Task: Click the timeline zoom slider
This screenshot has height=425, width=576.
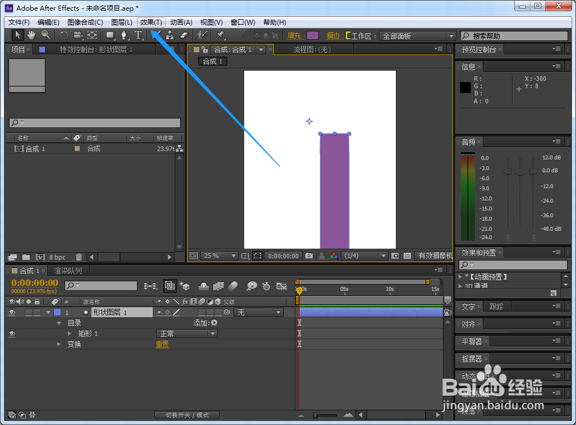Action: [325, 415]
